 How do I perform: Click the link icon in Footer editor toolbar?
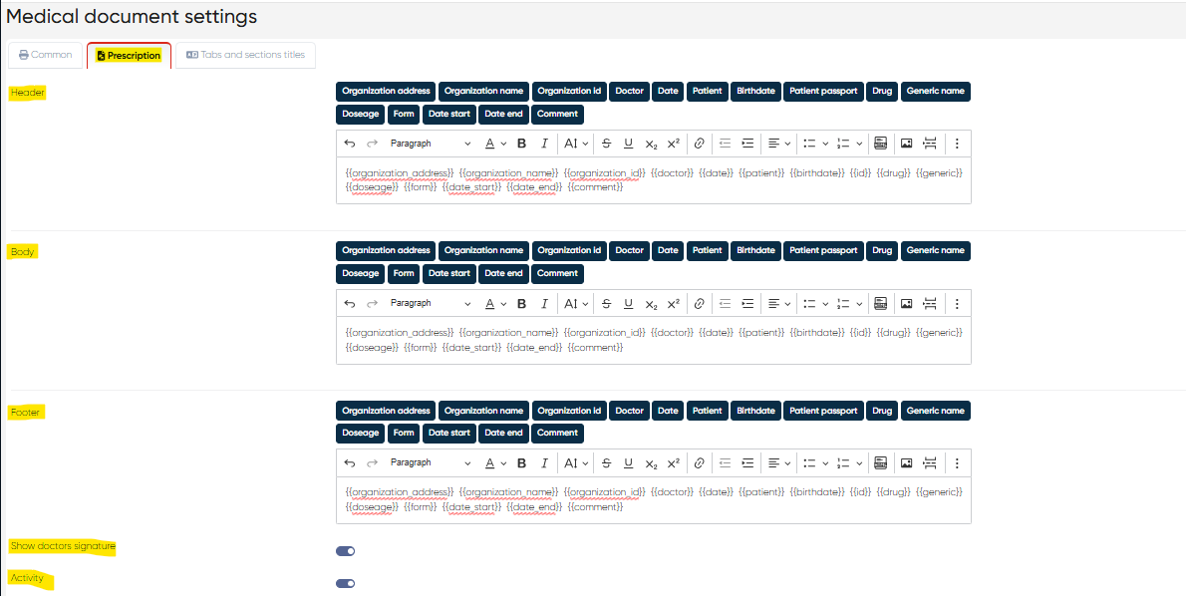click(700, 462)
